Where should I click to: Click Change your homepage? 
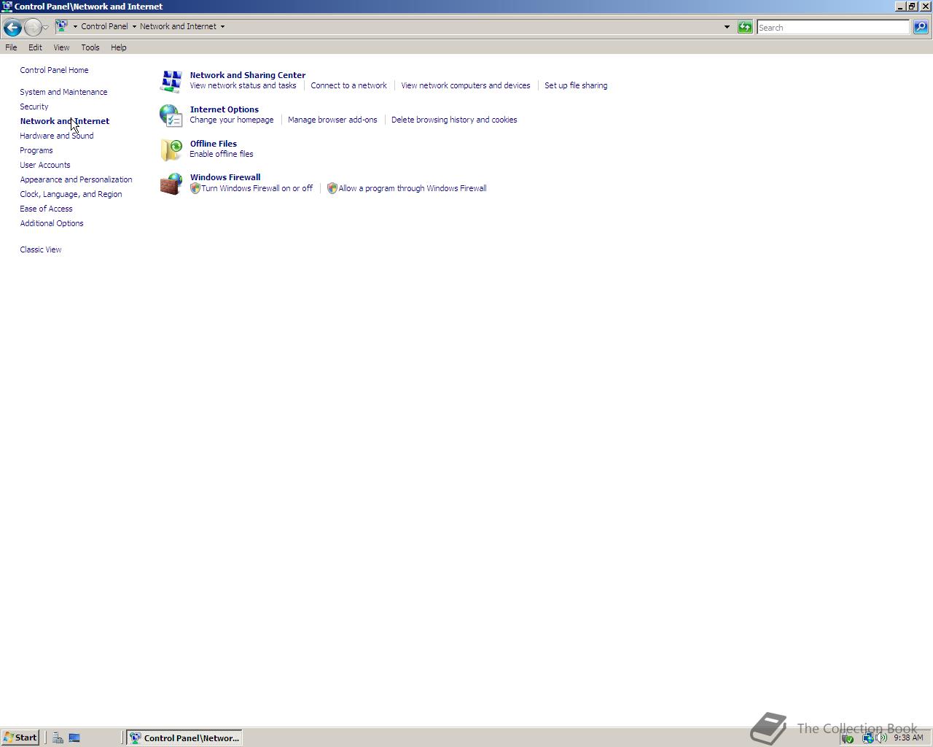point(232,120)
